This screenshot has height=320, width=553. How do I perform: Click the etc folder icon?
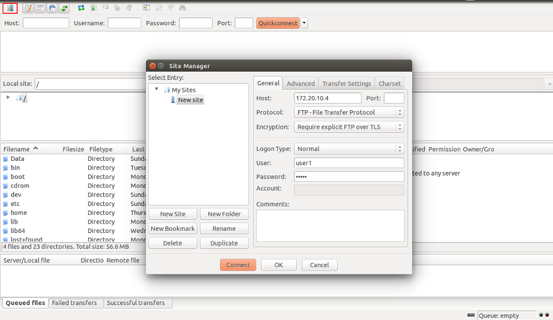pos(6,204)
